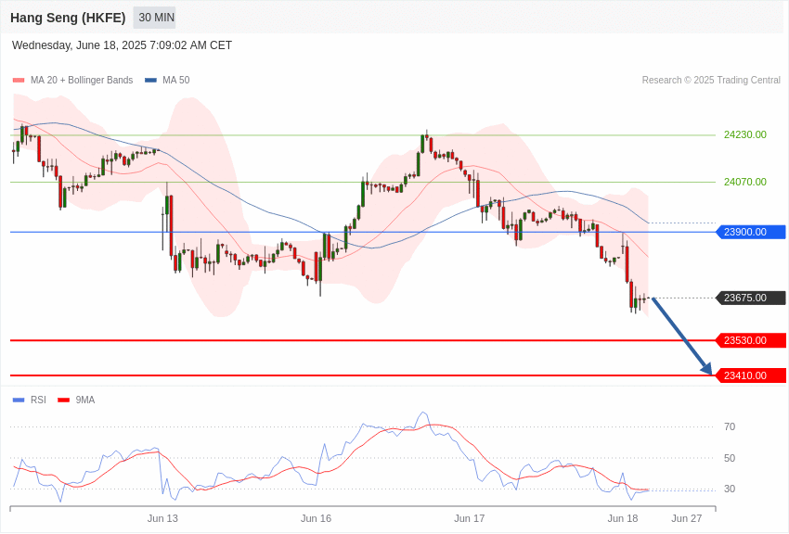Click the 23530.00 red support tag

750,340
